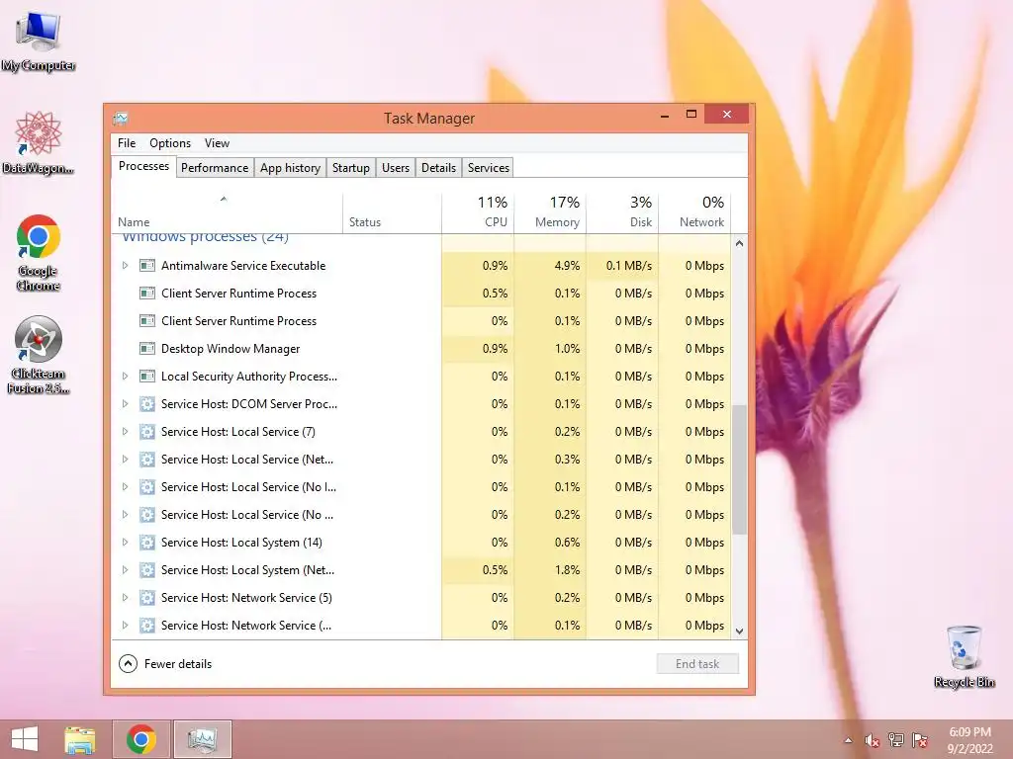Click the Windows Start button

(25, 739)
